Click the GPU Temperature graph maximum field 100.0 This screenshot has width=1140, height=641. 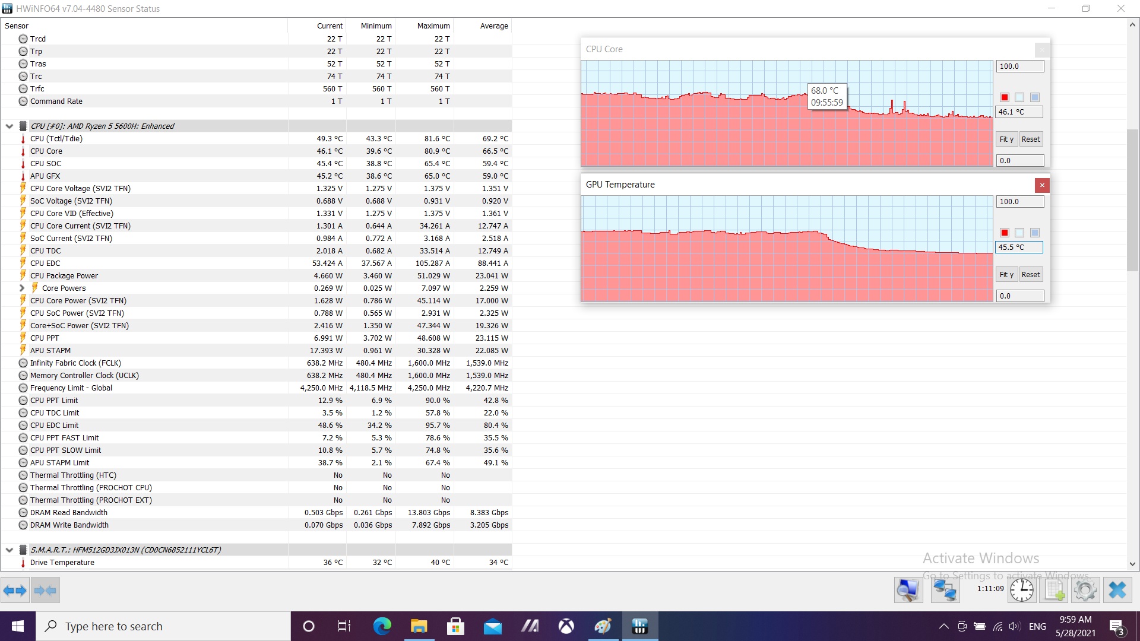1019,202
